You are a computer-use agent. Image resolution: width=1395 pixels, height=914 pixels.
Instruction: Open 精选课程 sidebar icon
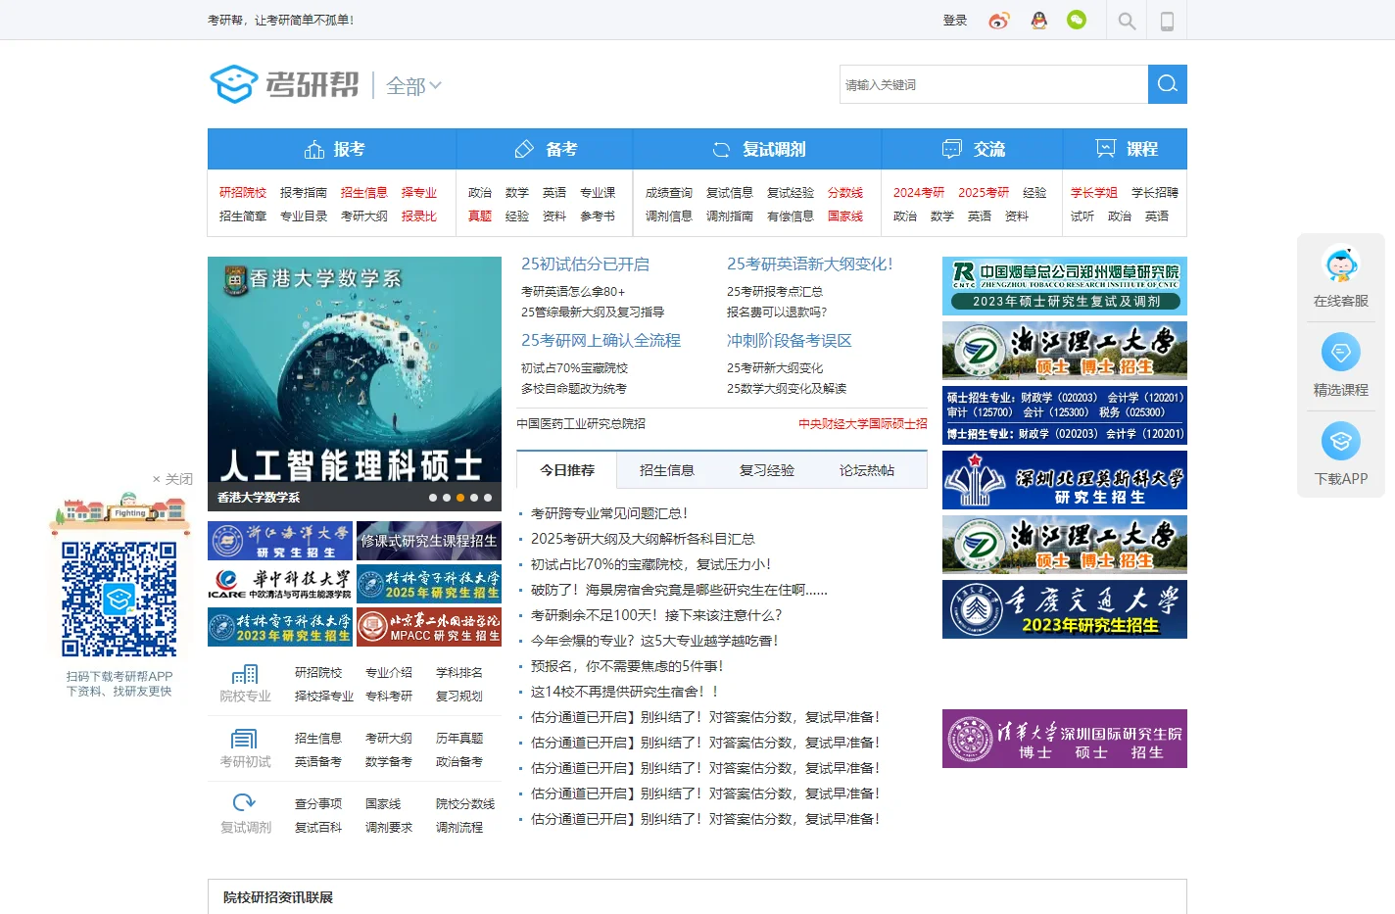(x=1341, y=353)
